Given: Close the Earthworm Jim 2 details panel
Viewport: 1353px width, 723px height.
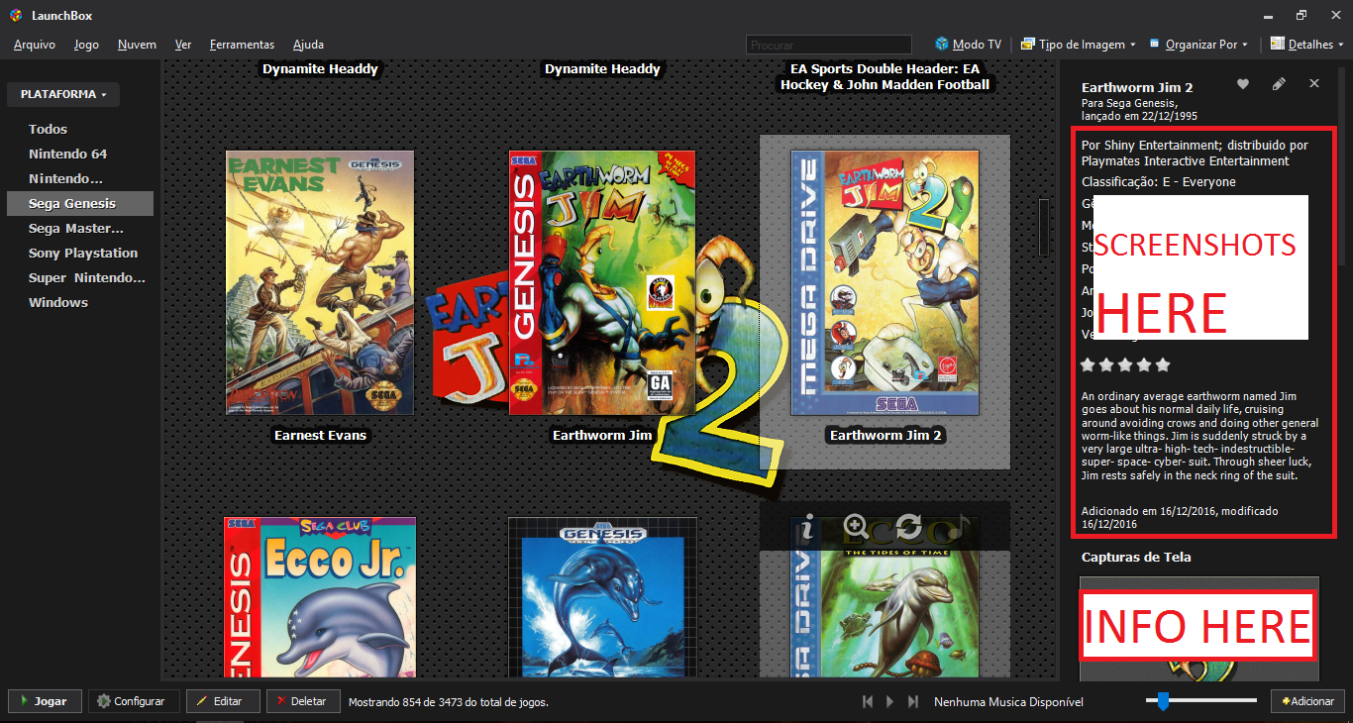Looking at the screenshot, I should coord(1314,84).
